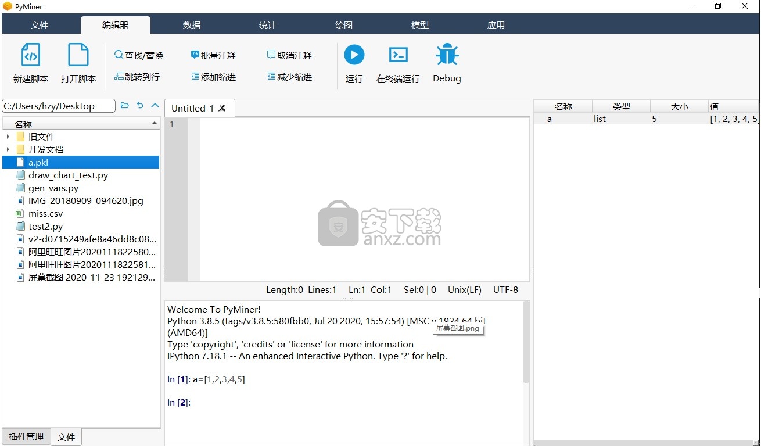Click the console In [2] prompt line
This screenshot has height=448, width=761.
(x=179, y=402)
